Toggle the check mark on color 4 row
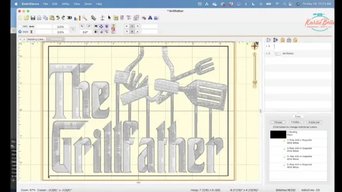The width and height of the screenshot is (342, 192). coord(284,157)
